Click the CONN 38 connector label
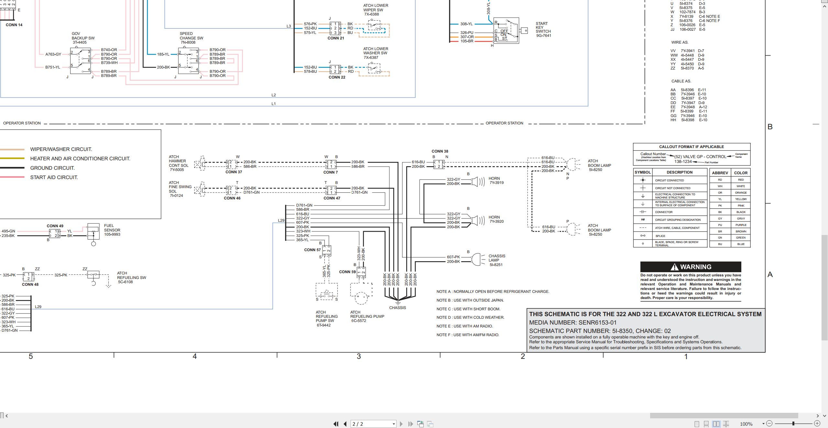Image resolution: width=828 pixels, height=428 pixels. [x=440, y=151]
